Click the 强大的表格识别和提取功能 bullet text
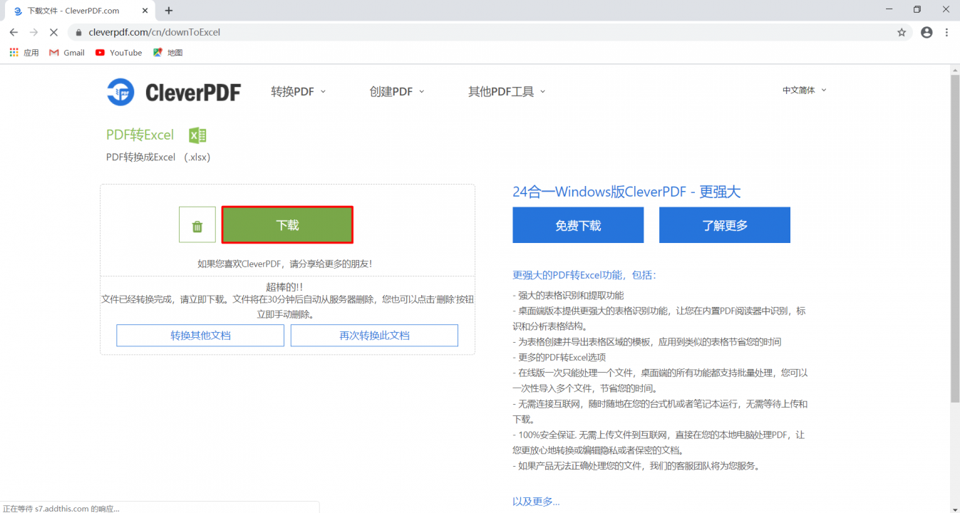 coord(568,295)
